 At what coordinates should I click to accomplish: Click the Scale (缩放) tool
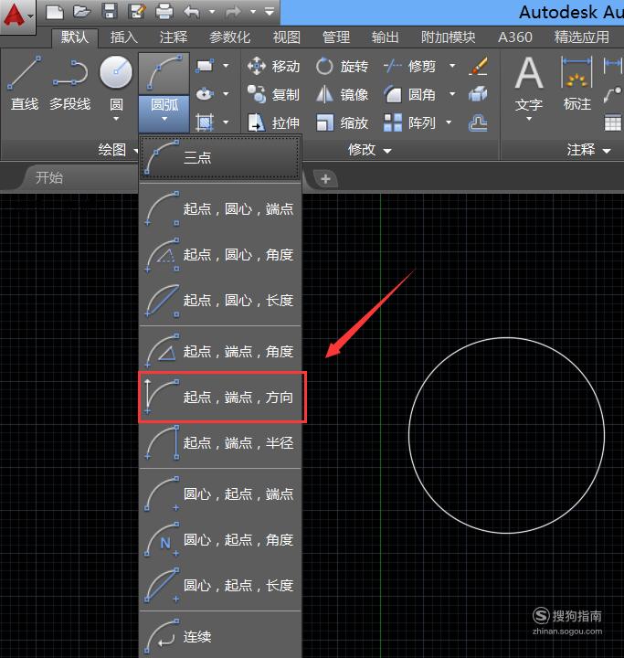pyautogui.click(x=342, y=123)
